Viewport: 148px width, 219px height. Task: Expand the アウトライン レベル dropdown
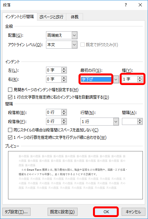pyautogui.click(x=75, y=45)
